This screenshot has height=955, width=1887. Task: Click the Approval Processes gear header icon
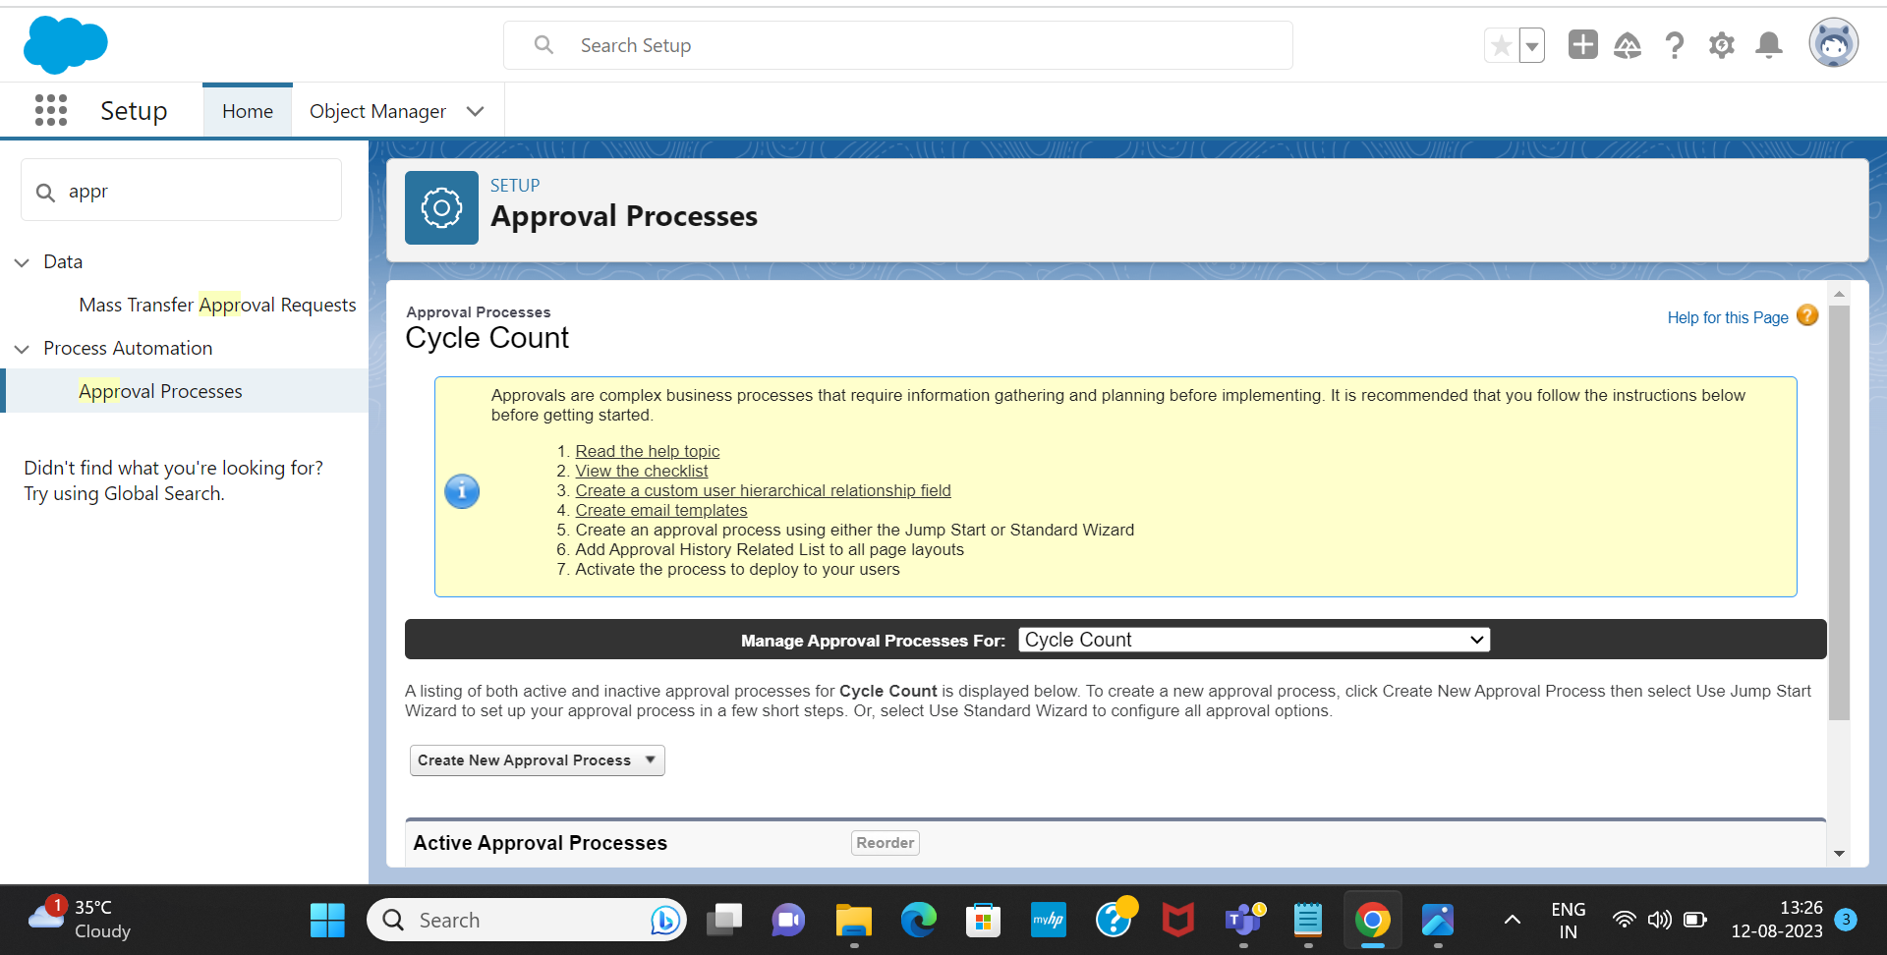441,207
